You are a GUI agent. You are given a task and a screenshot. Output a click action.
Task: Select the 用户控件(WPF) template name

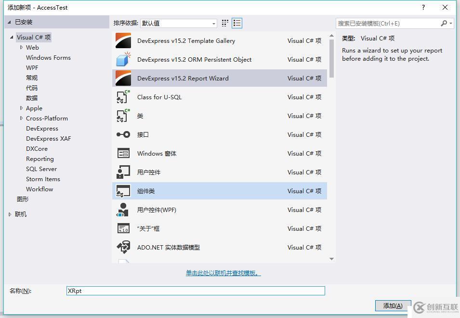[x=157, y=210]
